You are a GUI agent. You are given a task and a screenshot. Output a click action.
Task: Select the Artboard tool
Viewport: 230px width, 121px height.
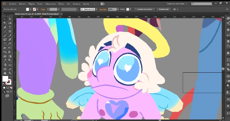(x=5, y=69)
